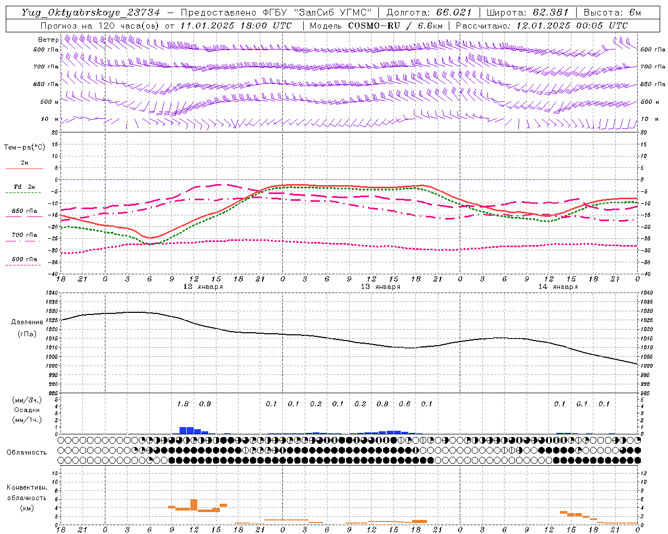Click the "500 м" wind level label on left
Image resolution: width=668 pixels, height=534 pixels.
click(x=50, y=102)
